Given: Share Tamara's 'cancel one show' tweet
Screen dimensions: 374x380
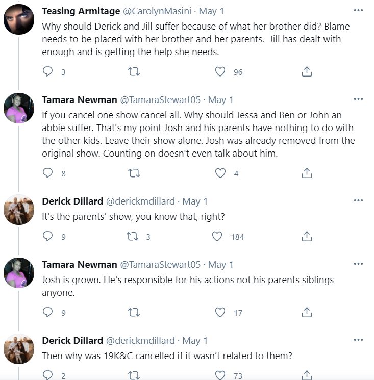Looking at the screenshot, I should click(x=307, y=173).
